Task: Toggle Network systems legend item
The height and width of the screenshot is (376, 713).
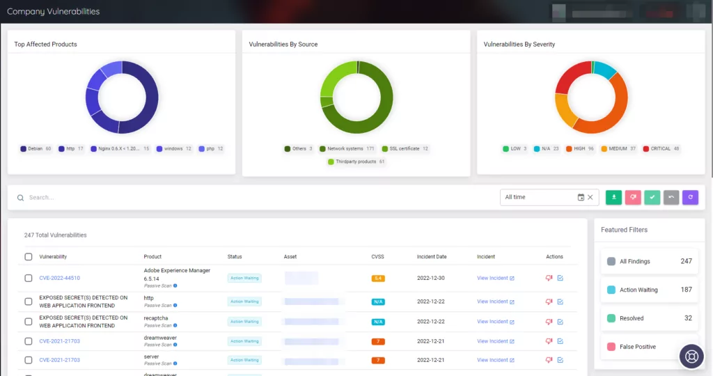Action: [347, 149]
